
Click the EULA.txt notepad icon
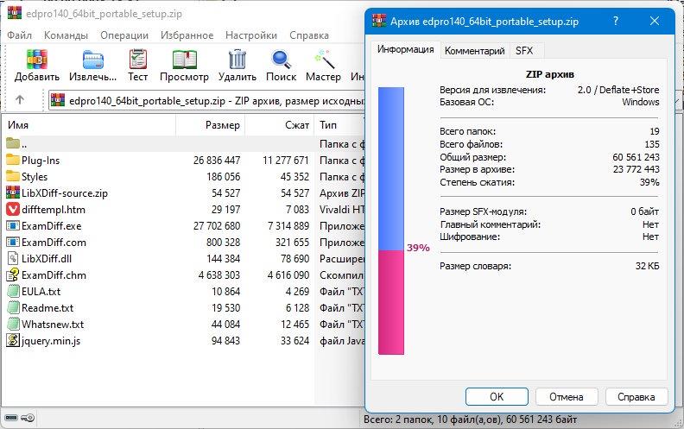click(x=13, y=291)
